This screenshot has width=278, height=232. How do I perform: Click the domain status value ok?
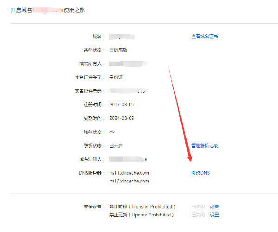[x=112, y=132]
